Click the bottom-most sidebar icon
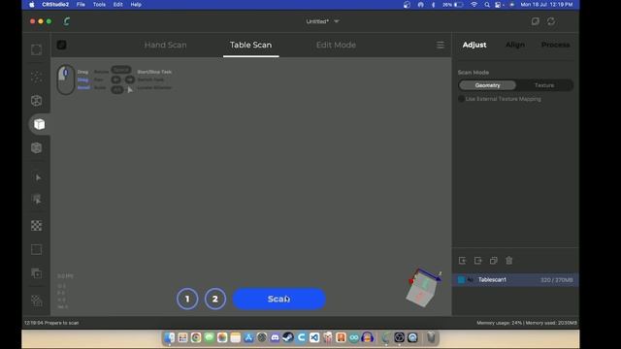This screenshot has width=621, height=349. (37, 301)
